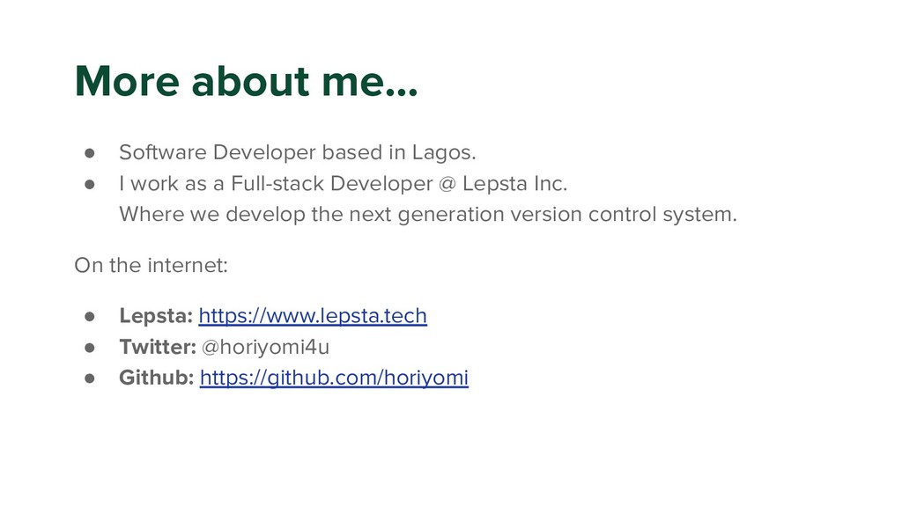Click the bullet point before "Software Developer"
Screen dimensions: 902x507
point(90,154)
